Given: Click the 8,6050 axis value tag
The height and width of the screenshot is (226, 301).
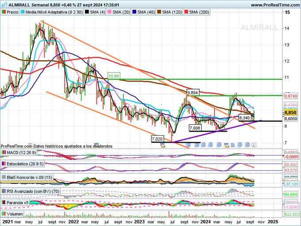Looking at the screenshot, I should pyautogui.click(x=290, y=119).
